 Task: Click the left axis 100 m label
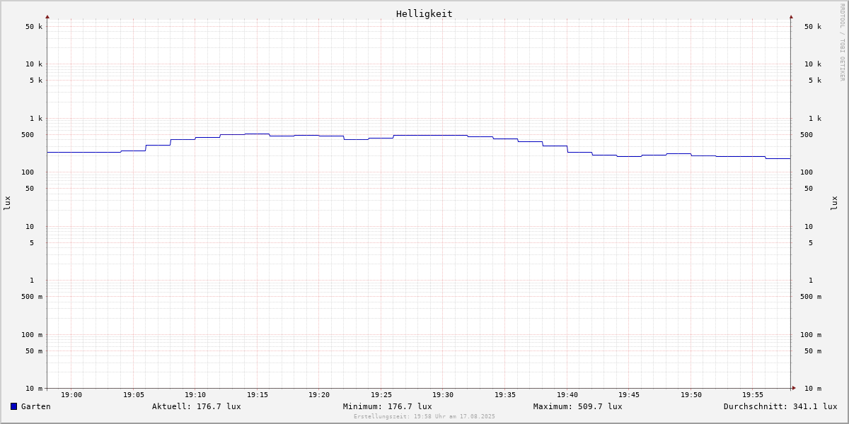(x=32, y=335)
